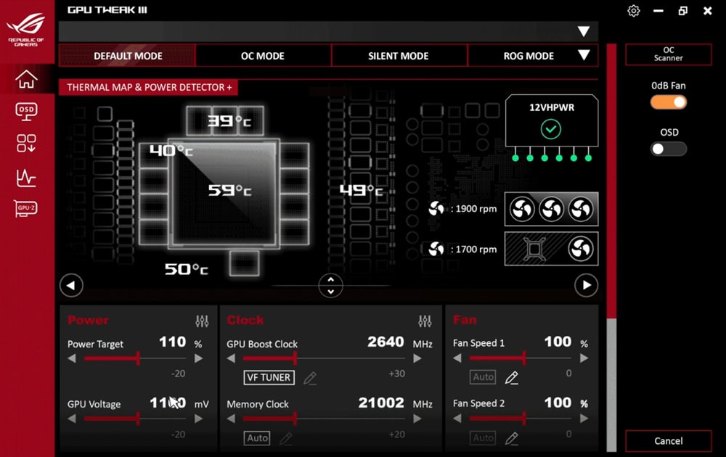Select the chassis fan icon box
The width and height of the screenshot is (726, 457).
pos(551,249)
